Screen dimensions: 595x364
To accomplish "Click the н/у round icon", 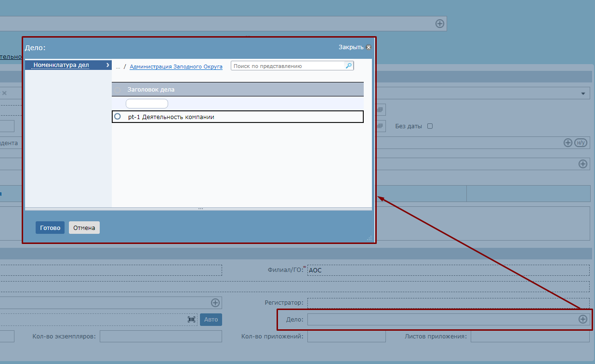I will tap(581, 143).
